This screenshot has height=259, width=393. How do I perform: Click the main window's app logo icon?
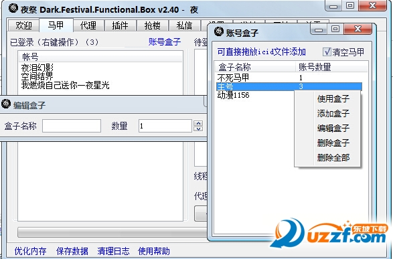13,8
